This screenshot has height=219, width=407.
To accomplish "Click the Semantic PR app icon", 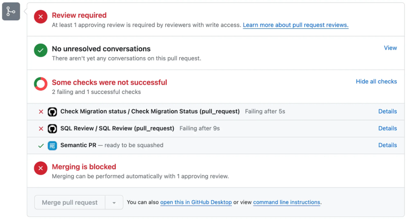I will [x=52, y=145].
